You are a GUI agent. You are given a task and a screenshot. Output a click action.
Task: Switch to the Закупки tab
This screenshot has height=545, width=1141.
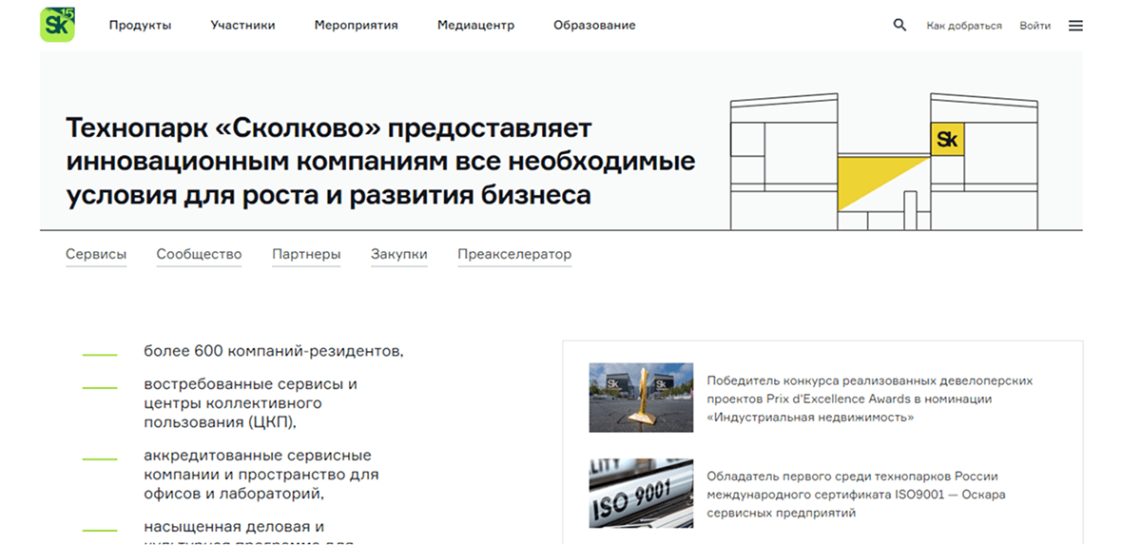[x=399, y=255]
